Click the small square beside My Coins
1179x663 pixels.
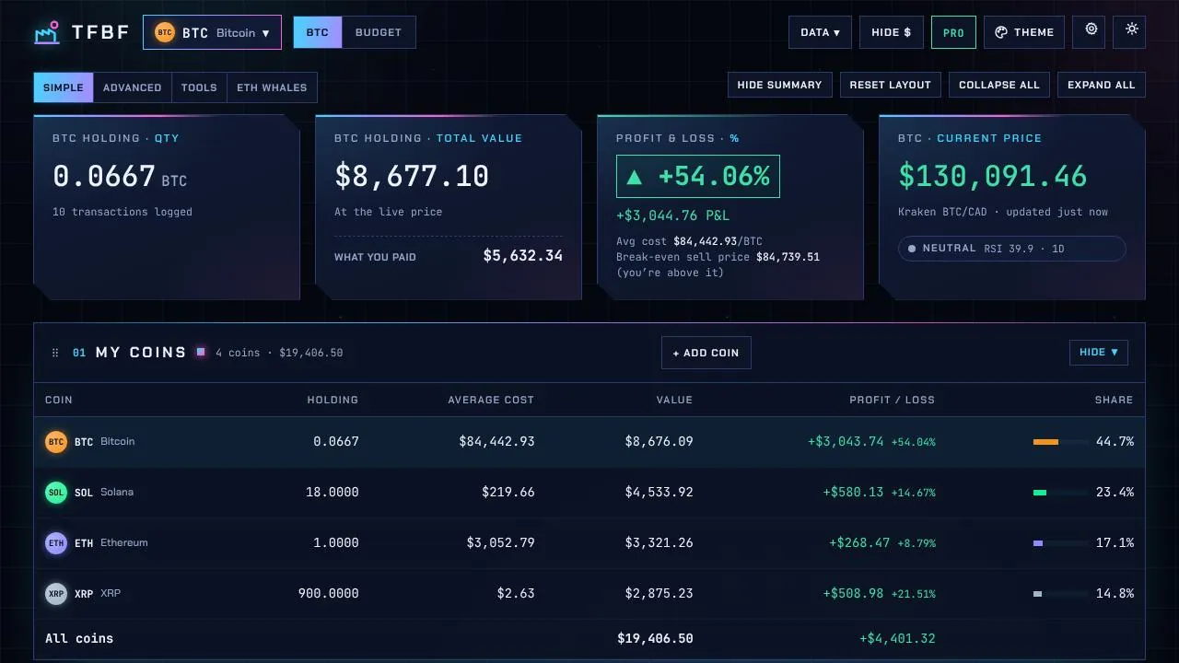point(201,352)
